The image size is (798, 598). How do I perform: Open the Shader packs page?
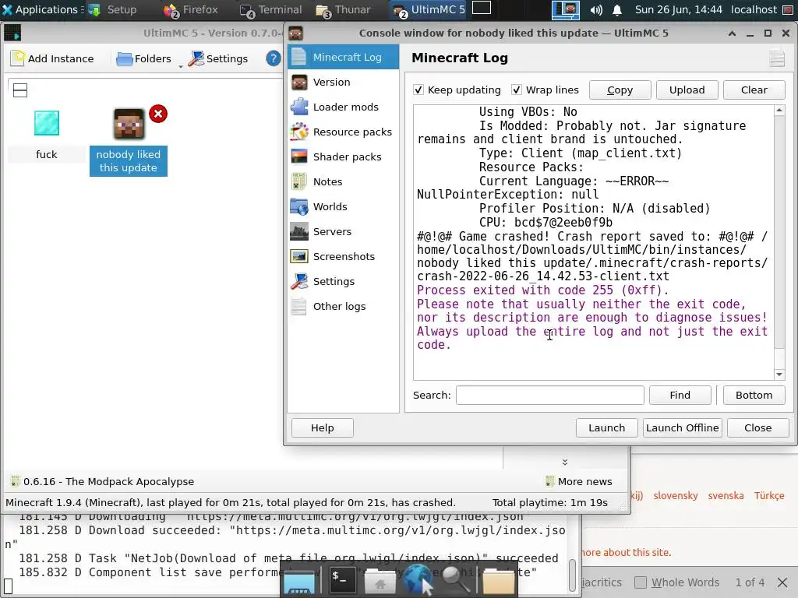(x=343, y=157)
